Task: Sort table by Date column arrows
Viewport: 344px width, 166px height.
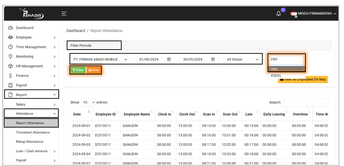Action: pyautogui.click(x=89, y=112)
